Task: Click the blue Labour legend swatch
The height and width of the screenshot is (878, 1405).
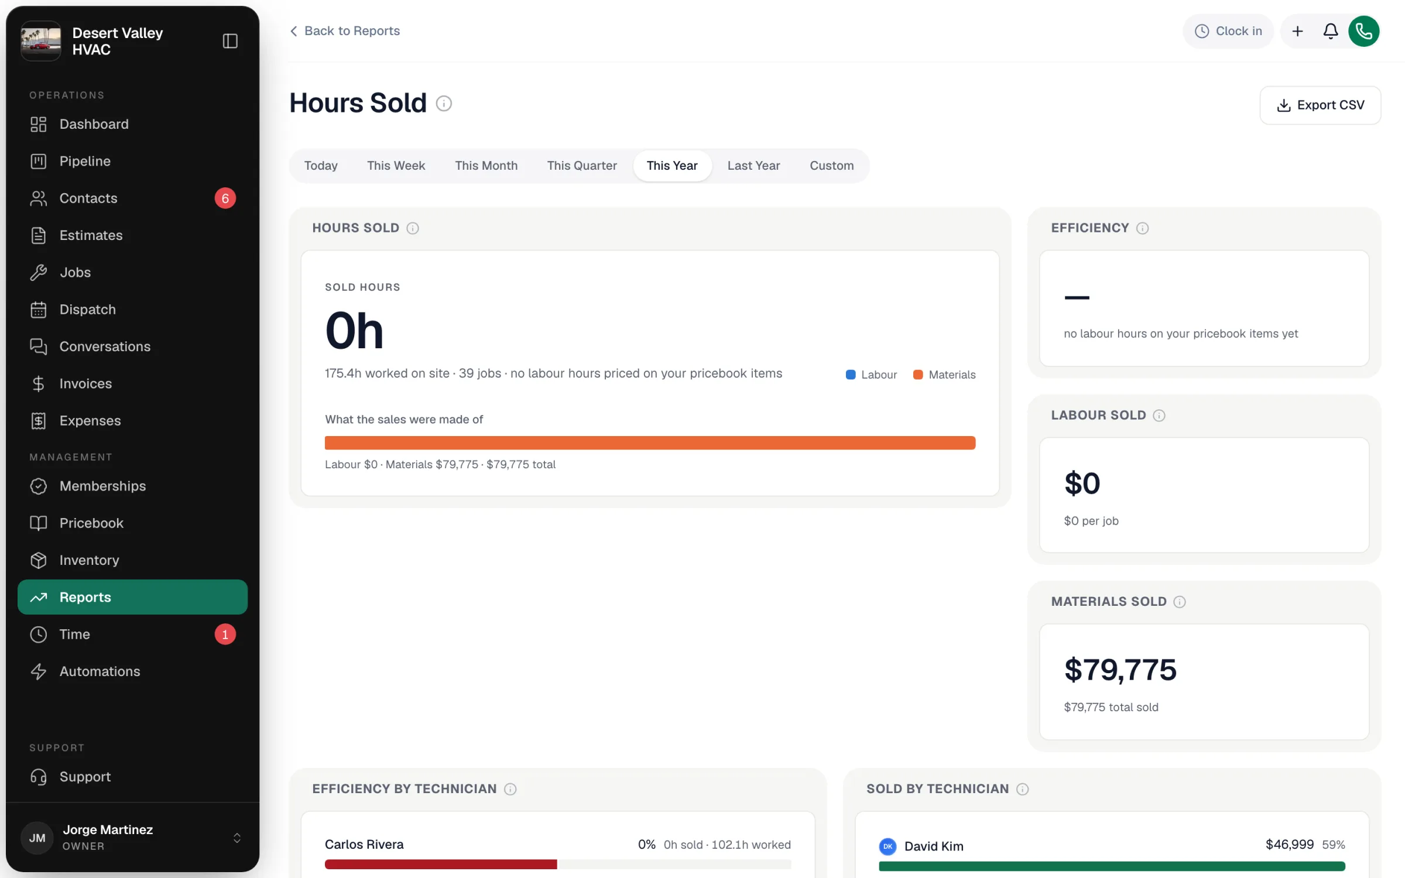Action: point(851,375)
